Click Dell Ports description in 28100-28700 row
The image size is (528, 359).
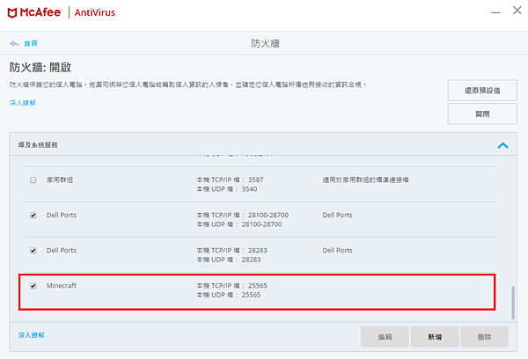pyautogui.click(x=337, y=216)
